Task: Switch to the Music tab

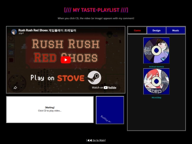Action: pyautogui.click(x=176, y=30)
